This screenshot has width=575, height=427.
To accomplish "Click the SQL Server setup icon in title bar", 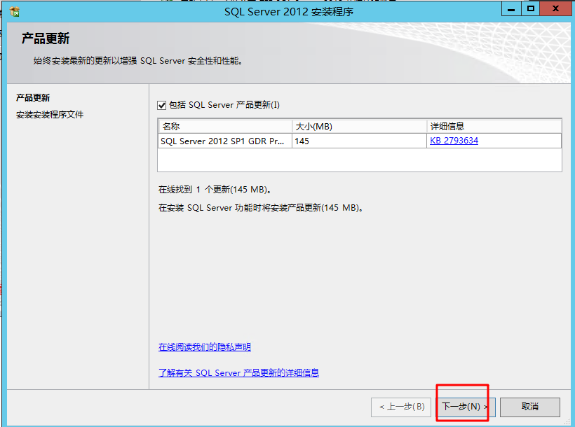I will [x=15, y=12].
